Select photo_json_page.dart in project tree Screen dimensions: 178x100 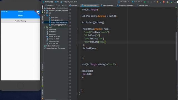pyautogui.click(x=59, y=22)
